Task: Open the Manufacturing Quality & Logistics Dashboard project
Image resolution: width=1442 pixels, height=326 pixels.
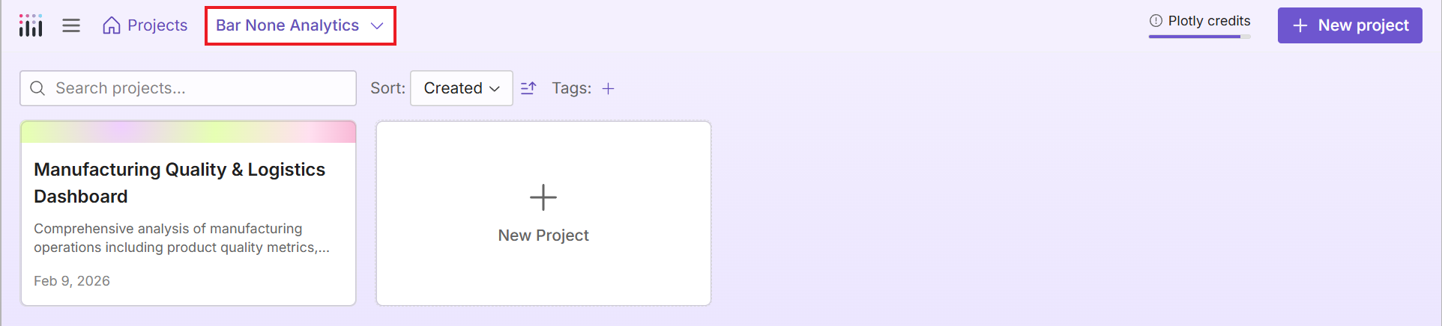Action: [180, 182]
